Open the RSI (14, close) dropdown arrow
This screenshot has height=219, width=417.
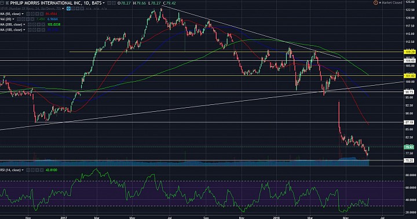click(23, 170)
